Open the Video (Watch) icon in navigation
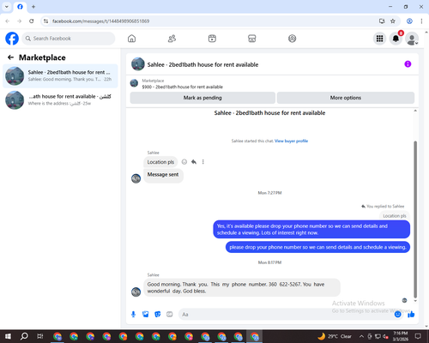 [x=212, y=39]
